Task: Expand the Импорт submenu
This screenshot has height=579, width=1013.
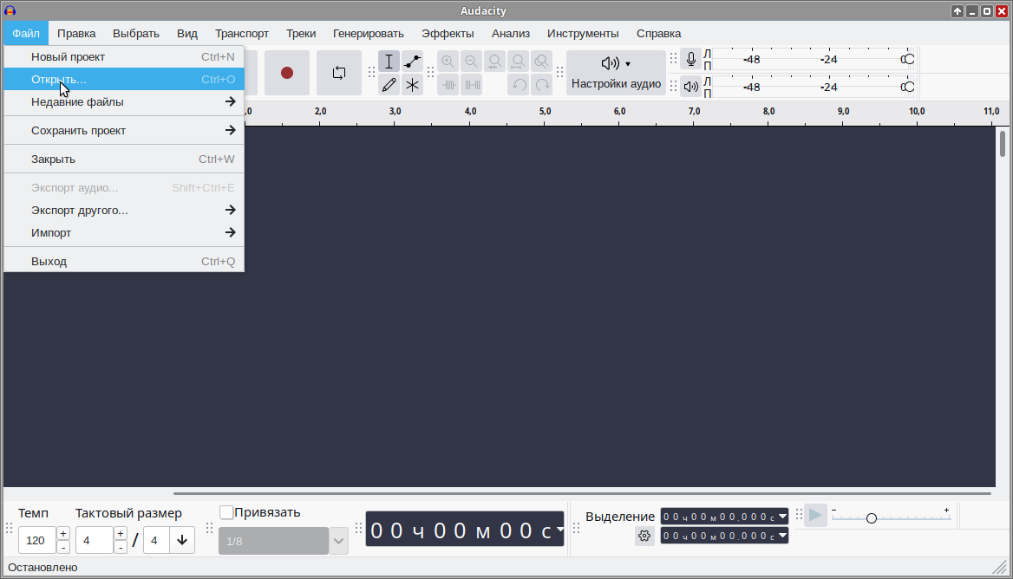Action: click(124, 233)
